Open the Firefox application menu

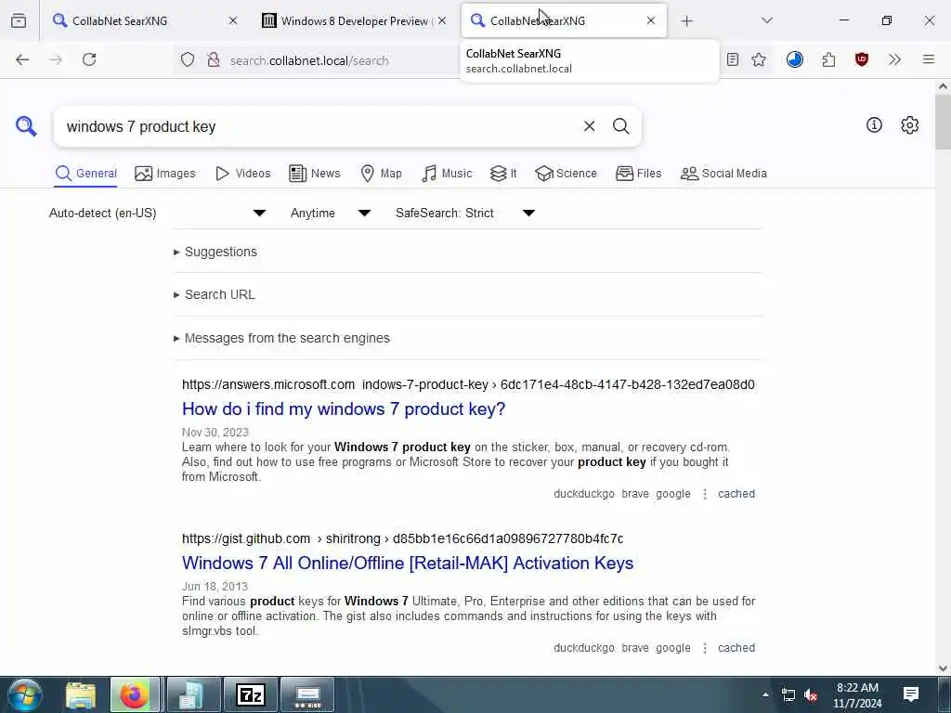point(929,59)
